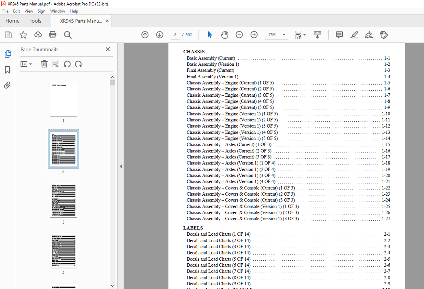Click the page number input field
This screenshot has width=424, height=289.
coord(175,35)
